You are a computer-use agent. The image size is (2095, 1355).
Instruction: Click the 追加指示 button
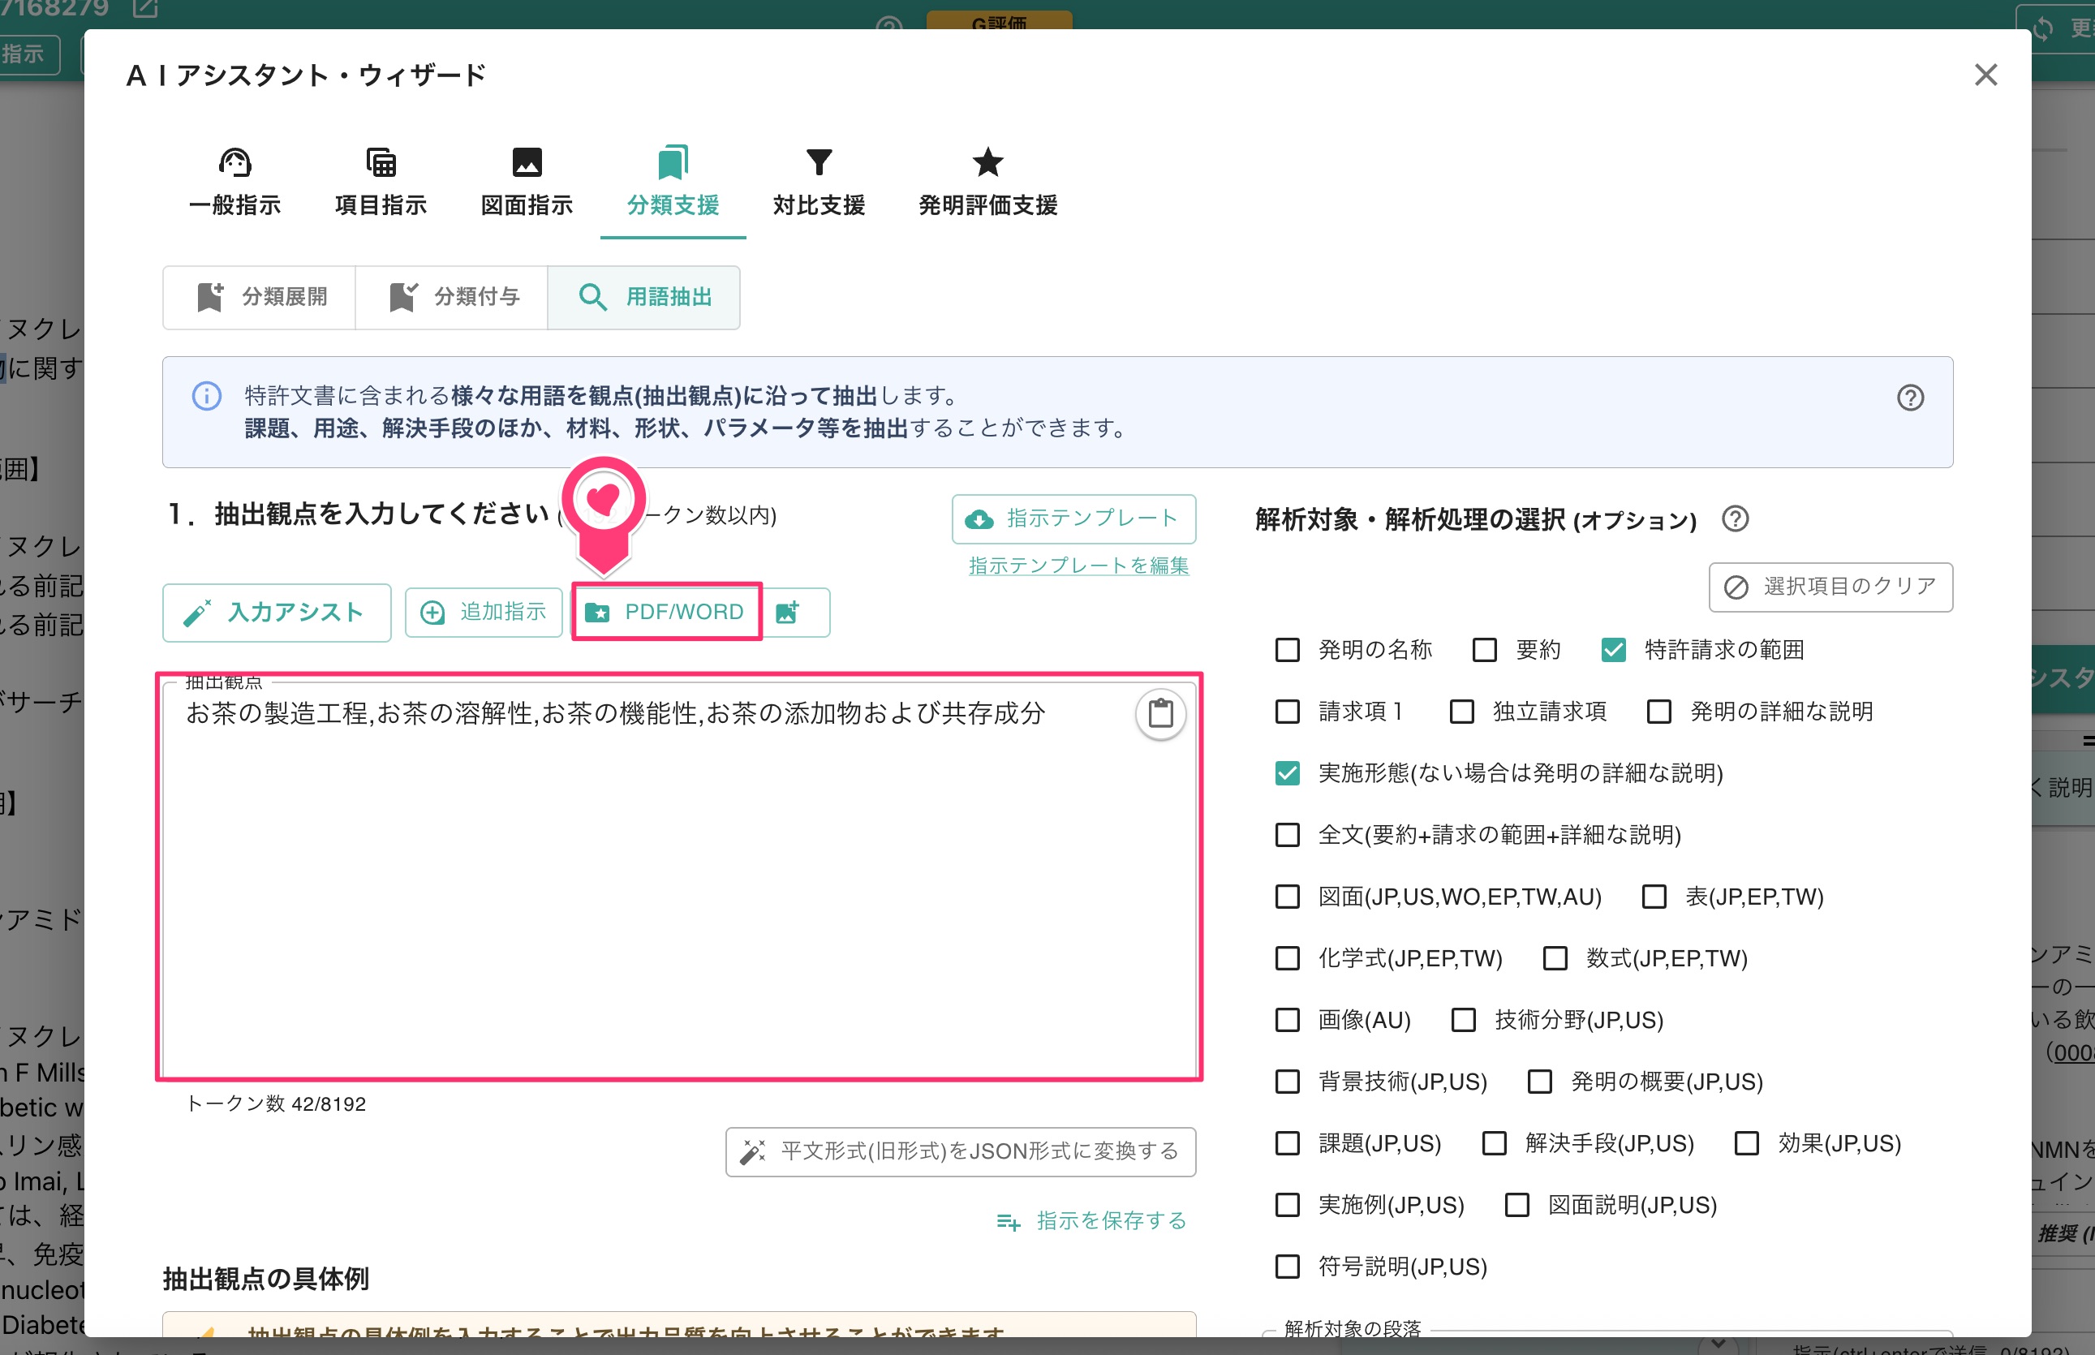[x=484, y=613]
